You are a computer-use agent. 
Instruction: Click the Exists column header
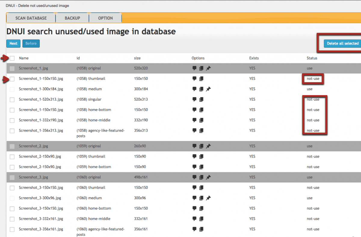pyautogui.click(x=254, y=58)
